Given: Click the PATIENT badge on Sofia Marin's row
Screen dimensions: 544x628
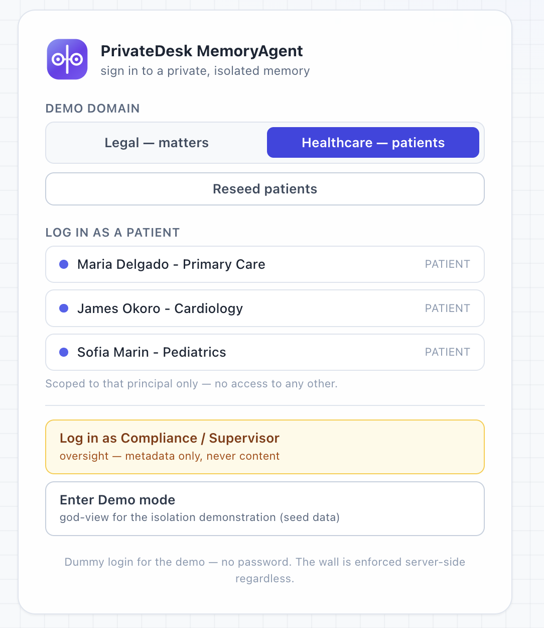Looking at the screenshot, I should click(x=448, y=352).
